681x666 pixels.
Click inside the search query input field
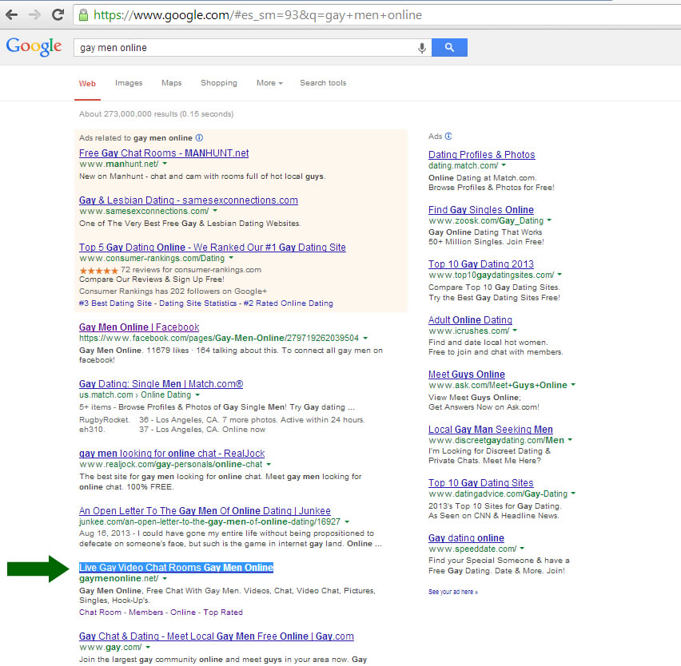pos(240,48)
